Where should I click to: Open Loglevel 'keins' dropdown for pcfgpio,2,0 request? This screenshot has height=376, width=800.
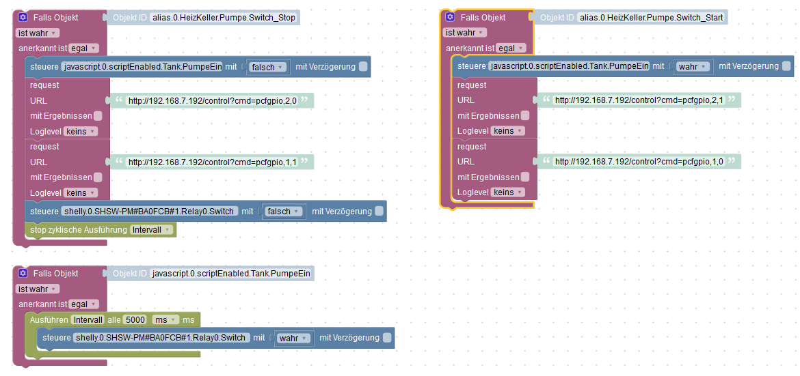click(80, 132)
